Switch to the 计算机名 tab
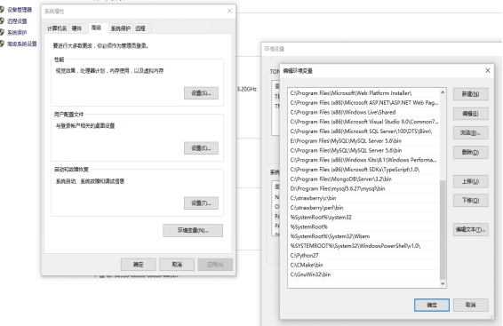This screenshot has width=503, height=326. [x=57, y=28]
